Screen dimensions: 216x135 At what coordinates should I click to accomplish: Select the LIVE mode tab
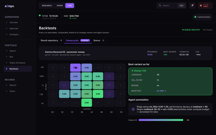pyautogui.click(x=70, y=6)
